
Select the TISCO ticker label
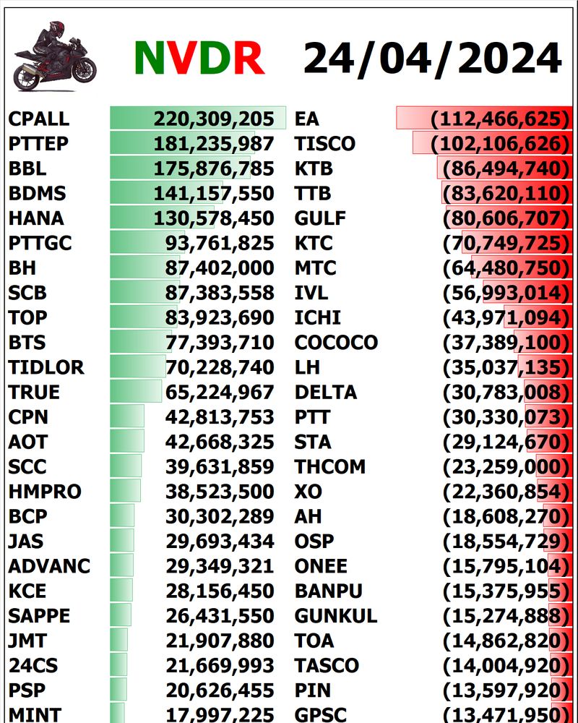(325, 144)
